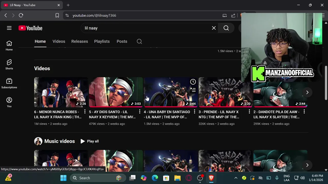Image resolution: width=328 pixels, height=184 pixels.
Task: Open Microsoft Edge from the taskbar
Action: (155, 178)
